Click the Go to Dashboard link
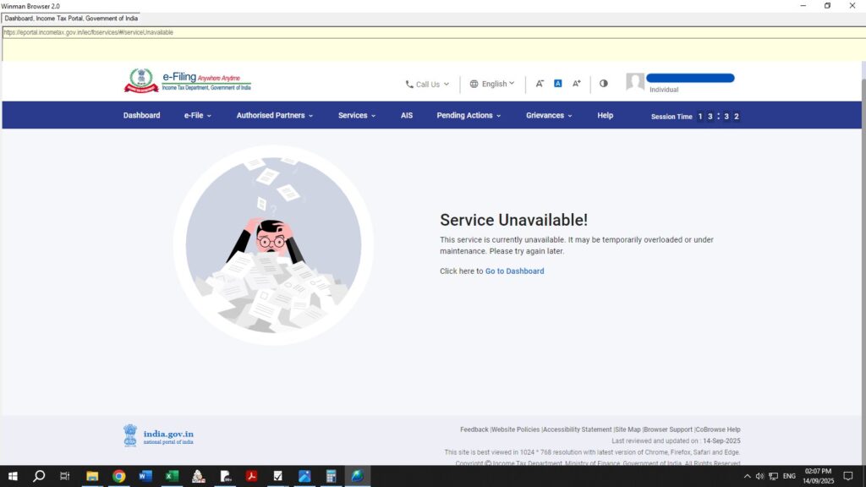Viewport: 866px width, 487px height. [514, 271]
